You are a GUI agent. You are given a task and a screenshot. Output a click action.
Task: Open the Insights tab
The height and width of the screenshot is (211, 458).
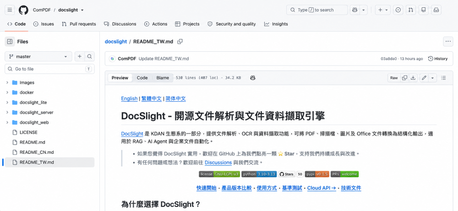click(x=276, y=24)
